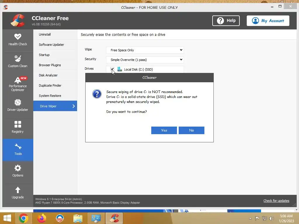This screenshot has width=299, height=224.
Task: Click the Help button
Action: point(226,21)
